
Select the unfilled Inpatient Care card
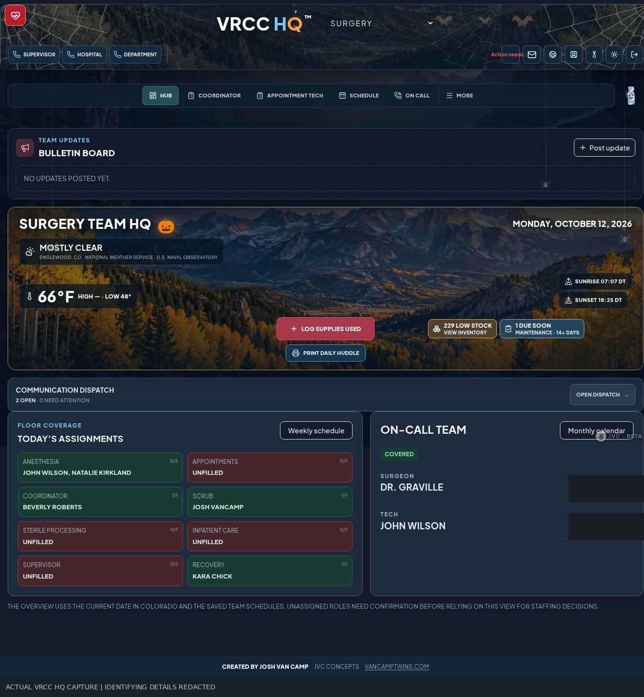pyautogui.click(x=270, y=536)
